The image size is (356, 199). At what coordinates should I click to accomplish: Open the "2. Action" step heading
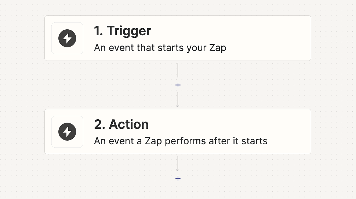[121, 124]
